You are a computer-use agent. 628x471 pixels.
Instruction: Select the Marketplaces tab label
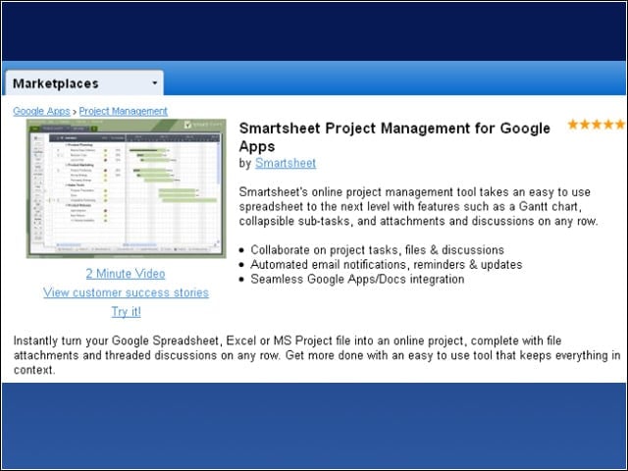(x=56, y=83)
